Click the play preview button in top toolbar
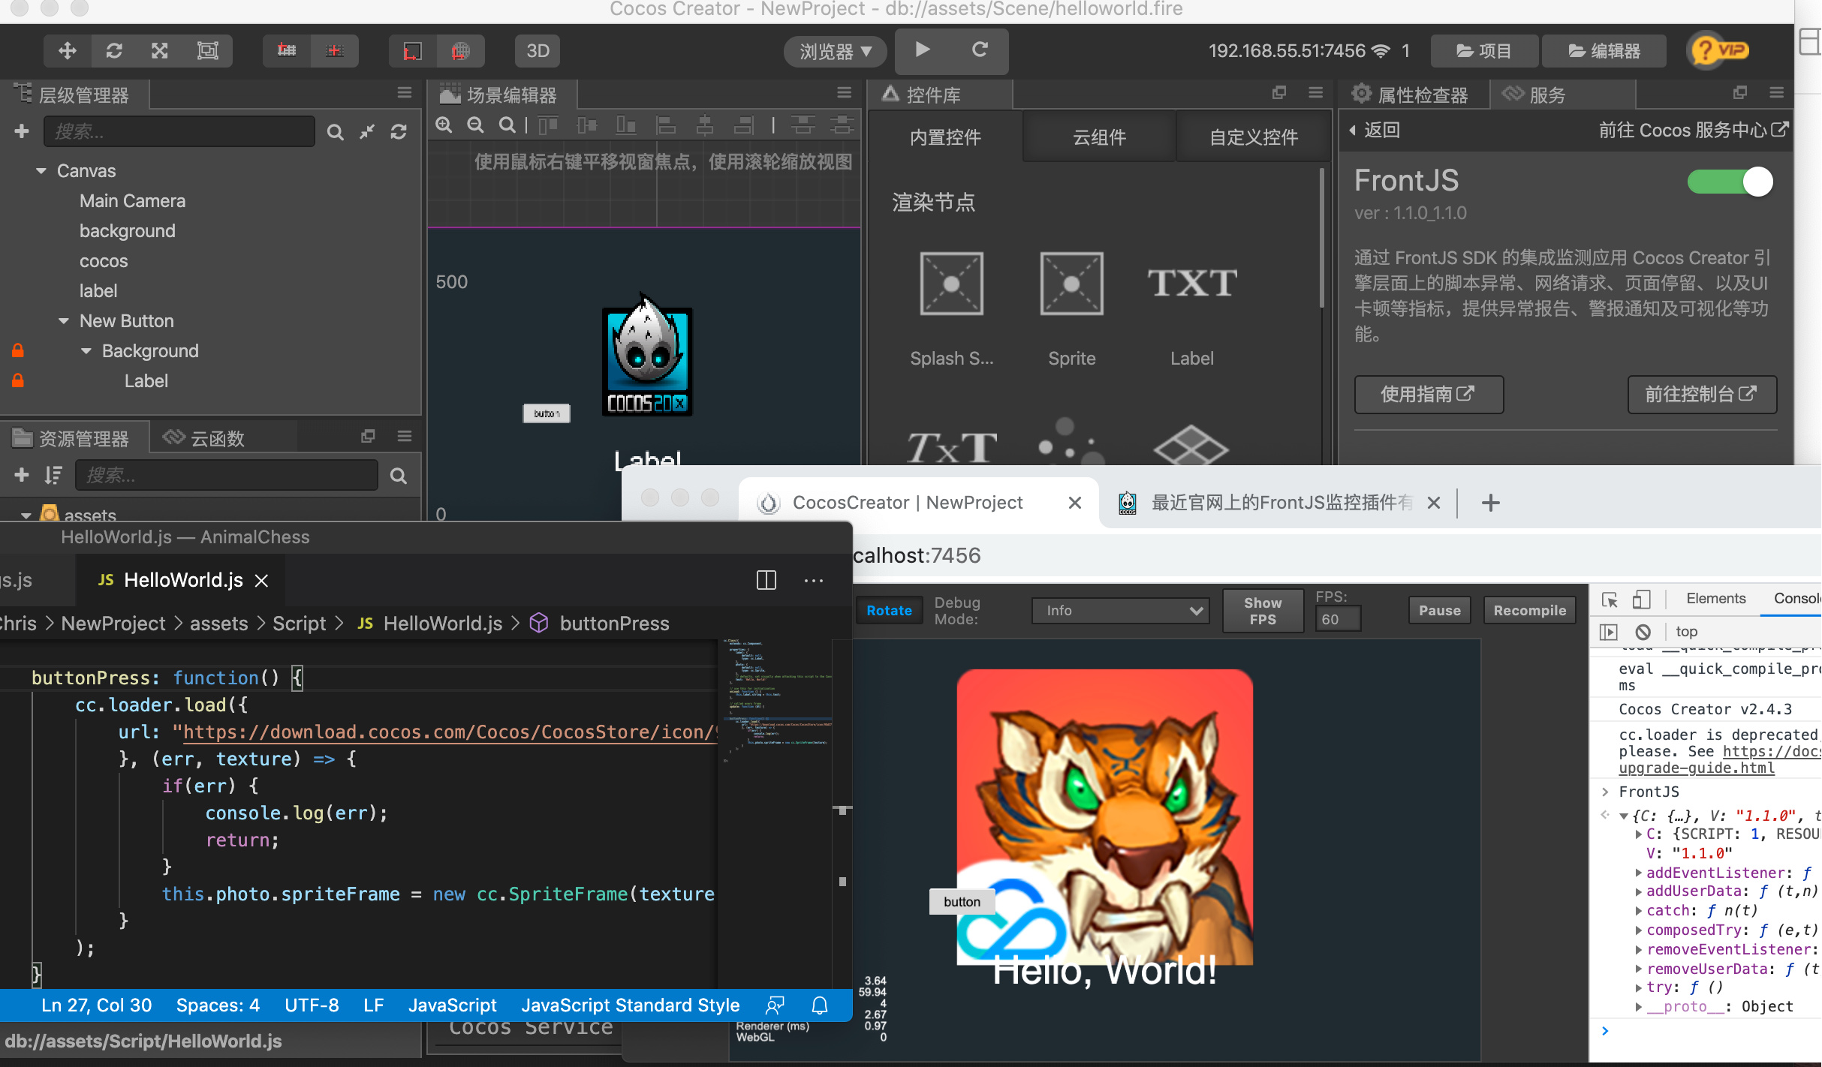This screenshot has height=1067, width=1822. [x=923, y=50]
